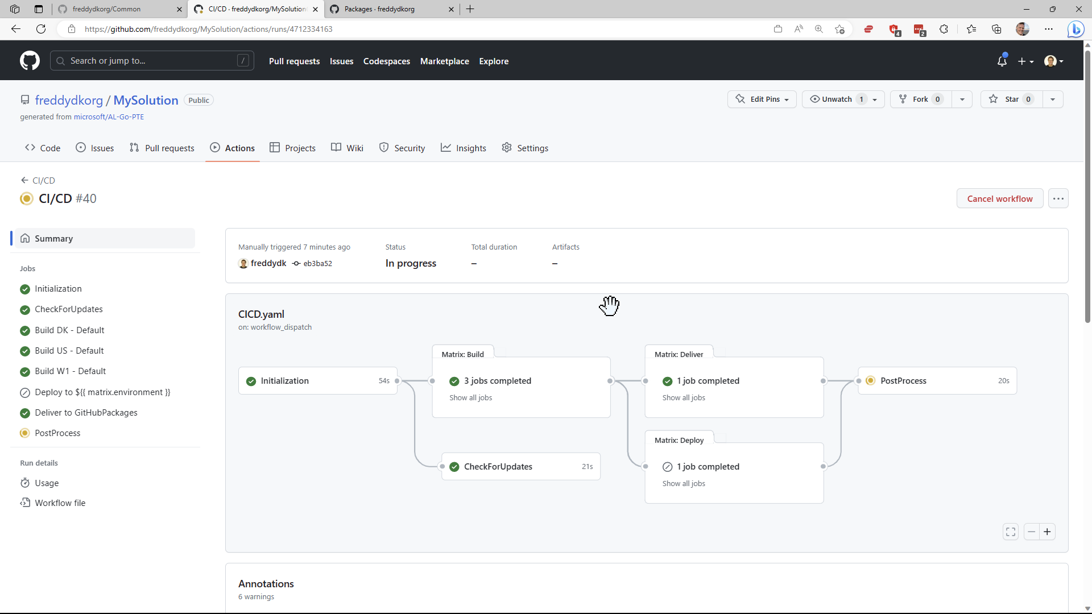Open the Fork options dropdown arrow
This screenshot has height=614, width=1092.
(962, 99)
